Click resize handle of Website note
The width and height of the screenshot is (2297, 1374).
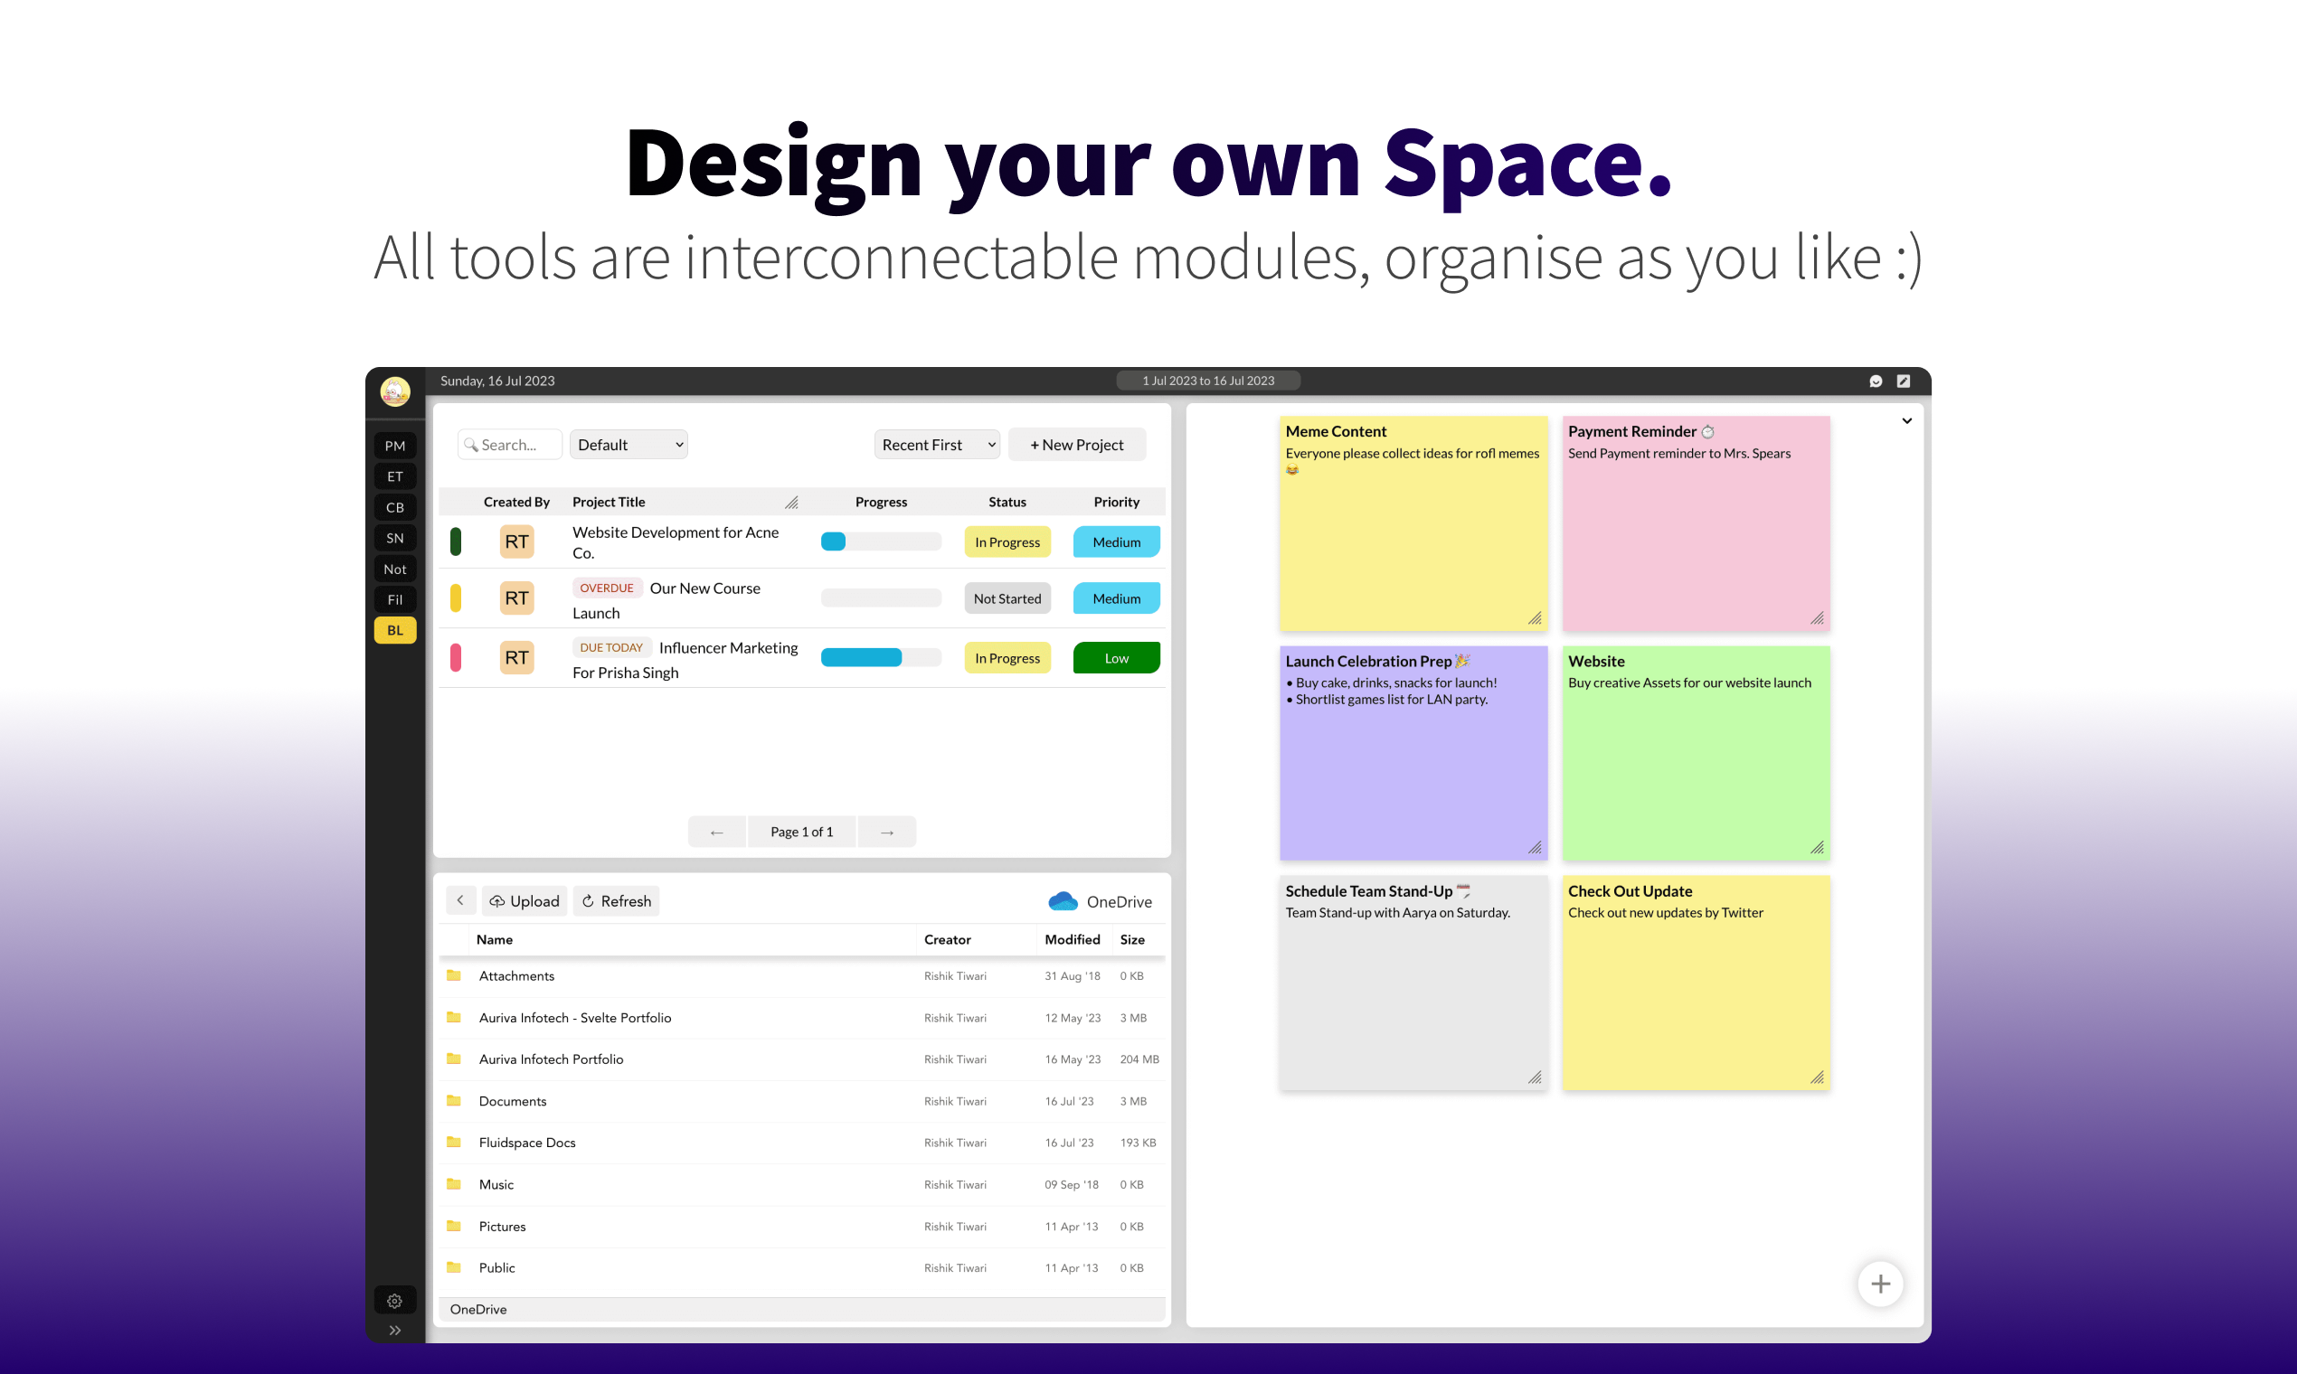point(1817,847)
